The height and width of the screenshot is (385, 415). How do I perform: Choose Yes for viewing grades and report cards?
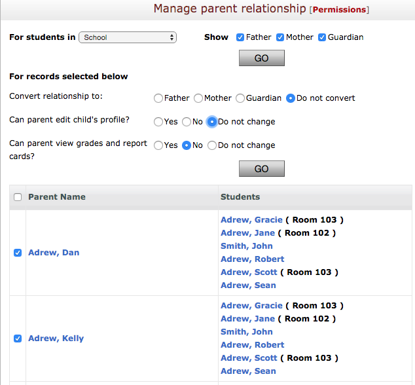click(158, 145)
